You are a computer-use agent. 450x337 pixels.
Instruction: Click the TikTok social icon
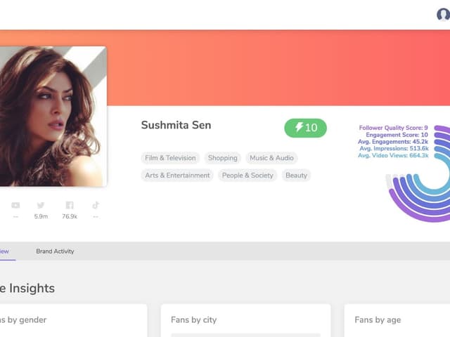pyautogui.click(x=95, y=205)
